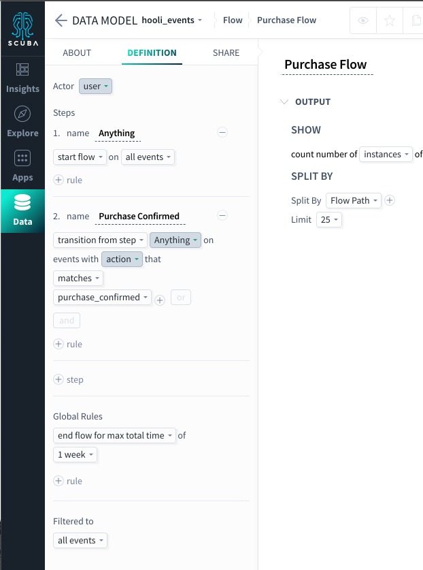Add a rule under Global Rules
423x570 pixels.
(68, 481)
